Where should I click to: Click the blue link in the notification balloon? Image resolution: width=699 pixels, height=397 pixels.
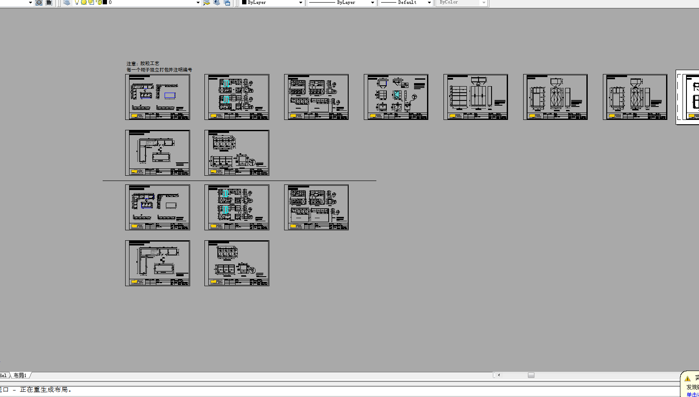coord(693,394)
